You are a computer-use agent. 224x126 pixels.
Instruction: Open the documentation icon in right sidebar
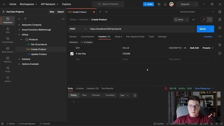[x=220, y=20]
